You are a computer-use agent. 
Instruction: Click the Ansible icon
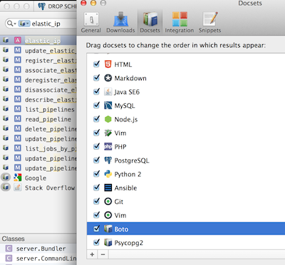click(x=108, y=188)
